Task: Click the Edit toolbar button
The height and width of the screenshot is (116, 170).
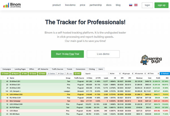Action: pos(24,74)
